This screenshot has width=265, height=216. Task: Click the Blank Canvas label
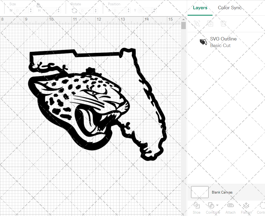point(222,192)
